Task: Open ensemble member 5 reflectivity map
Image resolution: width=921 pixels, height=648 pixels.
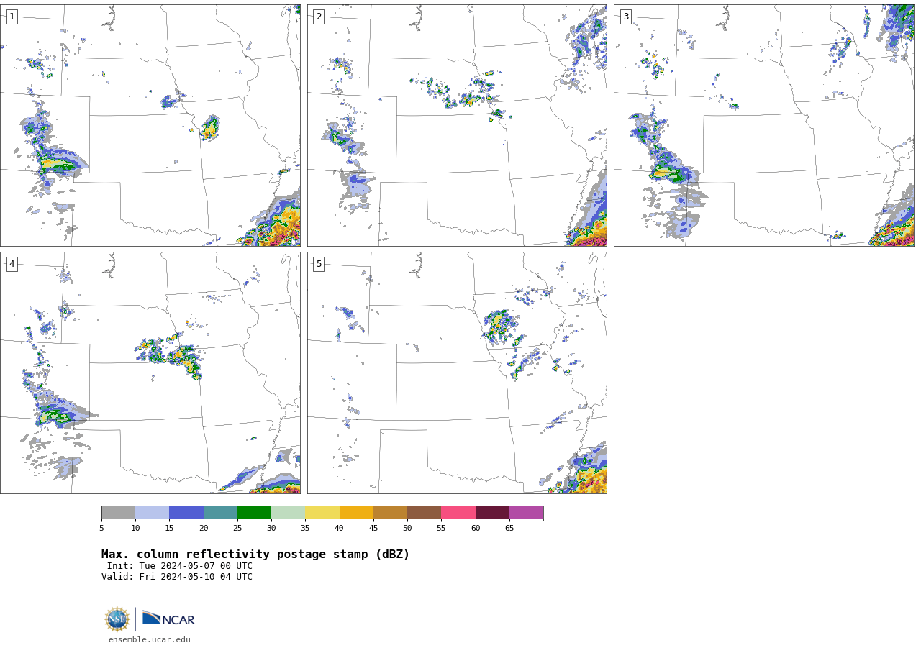Action: pyautogui.click(x=457, y=373)
